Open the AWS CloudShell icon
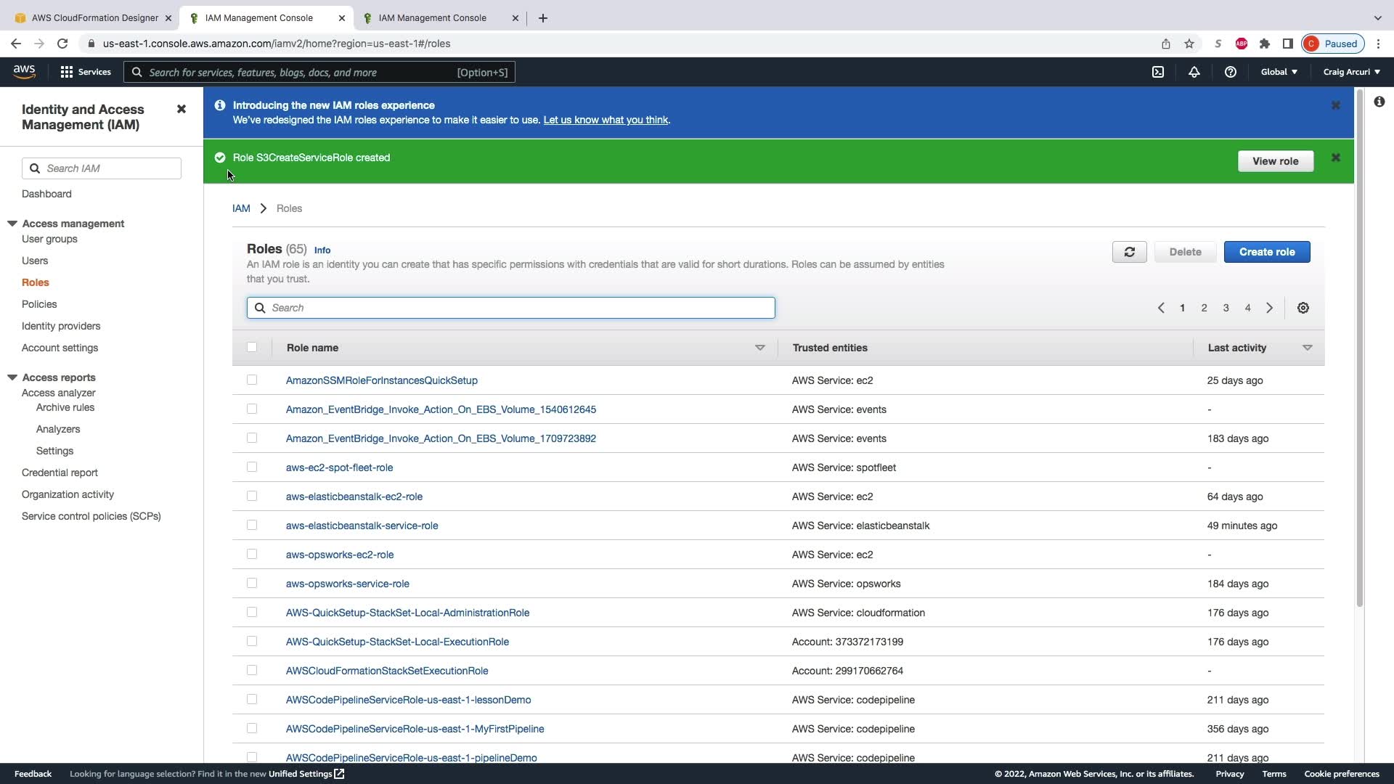Screen dimensions: 1394x784 tap(1158, 72)
